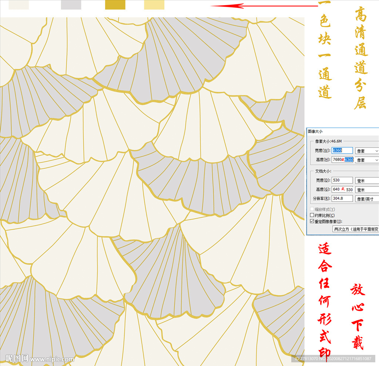This screenshot has height=366, width=379.
Task: Pick the pale yellow color swatch
Action: (x=154, y=5)
